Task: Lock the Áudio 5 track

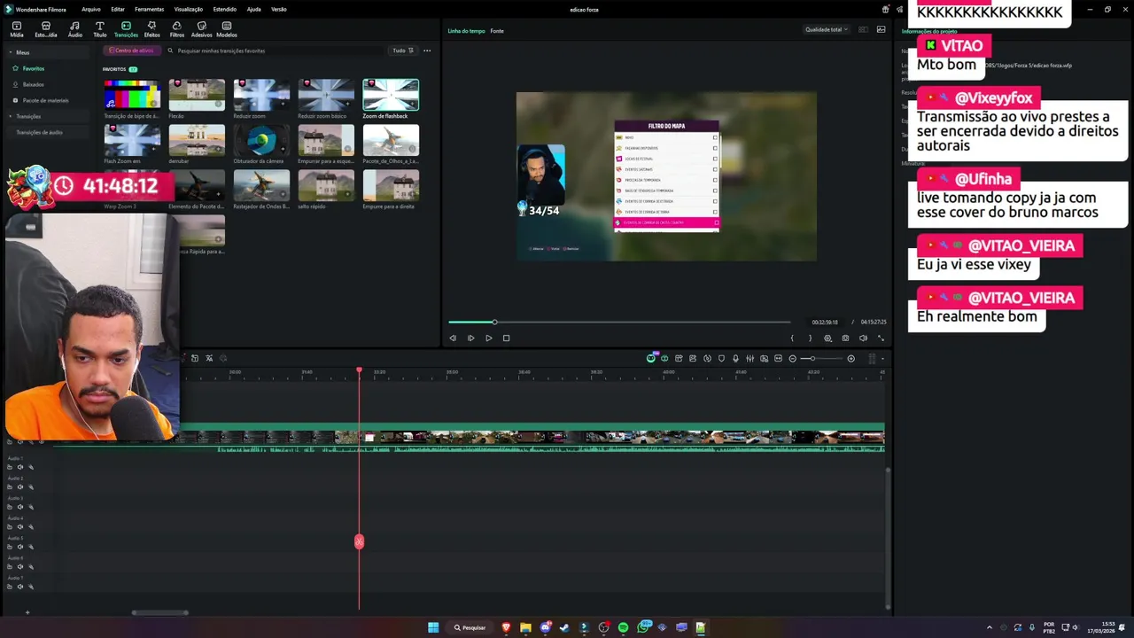Action: pyautogui.click(x=10, y=547)
